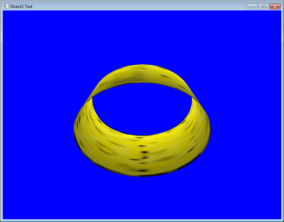The image size is (284, 222).
Task: Click the DirectX Test window icon
Action: (6, 6)
